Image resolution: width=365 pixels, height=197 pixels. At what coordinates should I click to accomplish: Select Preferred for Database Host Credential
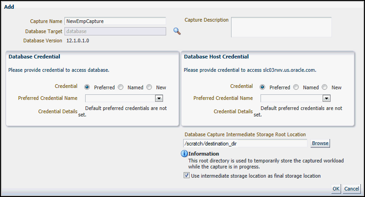pyautogui.click(x=262, y=87)
